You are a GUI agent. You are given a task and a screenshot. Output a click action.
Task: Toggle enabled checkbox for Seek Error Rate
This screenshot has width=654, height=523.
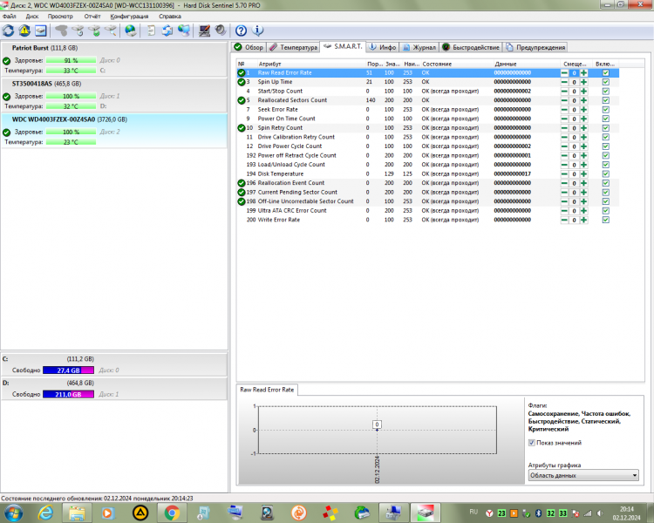coord(606,110)
